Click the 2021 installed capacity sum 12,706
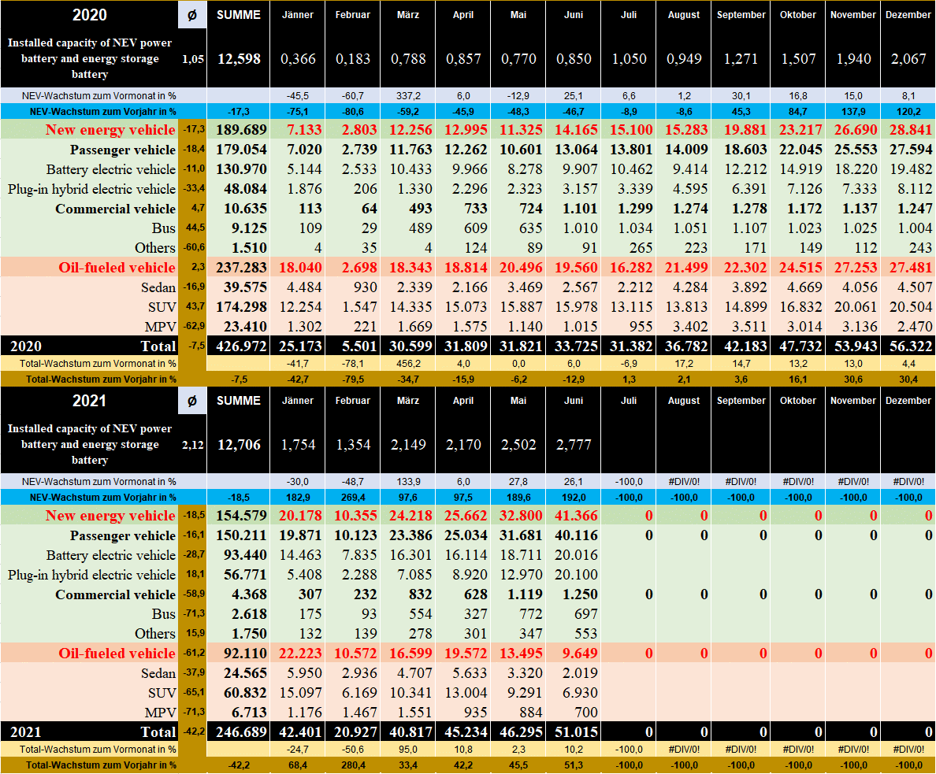Viewport: 936px width, 774px height. point(238,445)
